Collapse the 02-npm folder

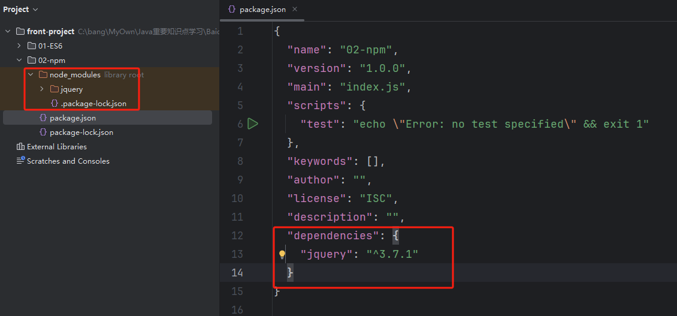pyautogui.click(x=19, y=60)
